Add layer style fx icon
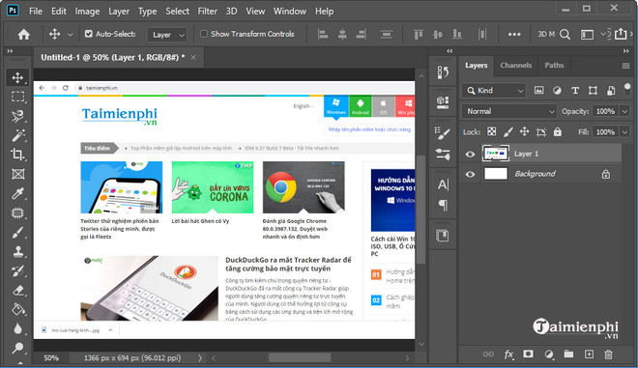This screenshot has width=638, height=368. (x=508, y=354)
